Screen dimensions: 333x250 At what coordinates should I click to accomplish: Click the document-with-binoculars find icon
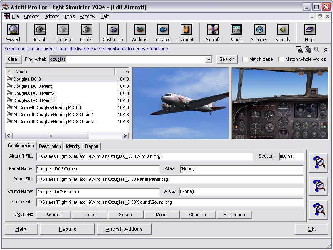click(308, 50)
